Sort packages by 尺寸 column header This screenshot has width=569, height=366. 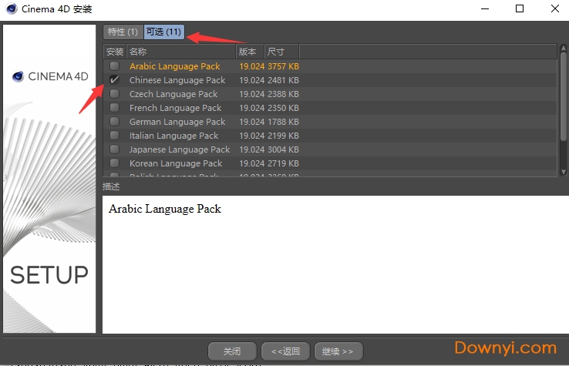click(281, 52)
